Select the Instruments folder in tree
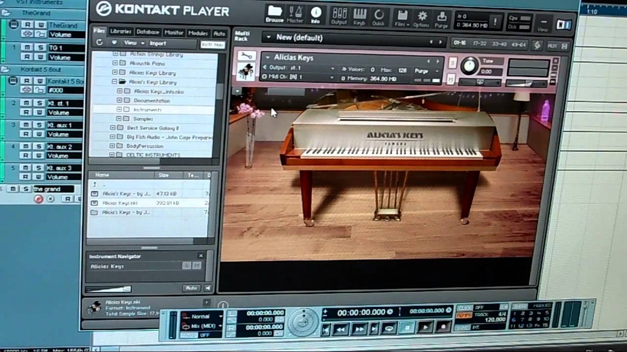The height and width of the screenshot is (352, 627). (147, 110)
